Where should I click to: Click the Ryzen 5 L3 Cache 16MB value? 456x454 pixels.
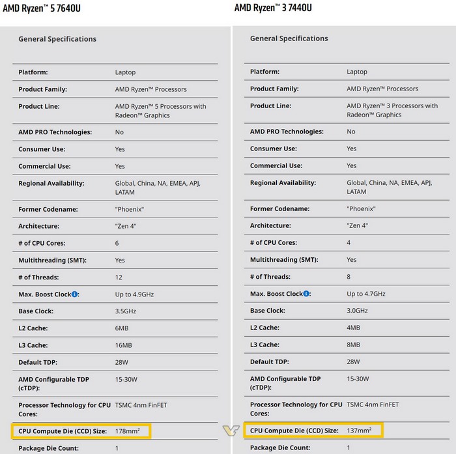[x=124, y=345]
